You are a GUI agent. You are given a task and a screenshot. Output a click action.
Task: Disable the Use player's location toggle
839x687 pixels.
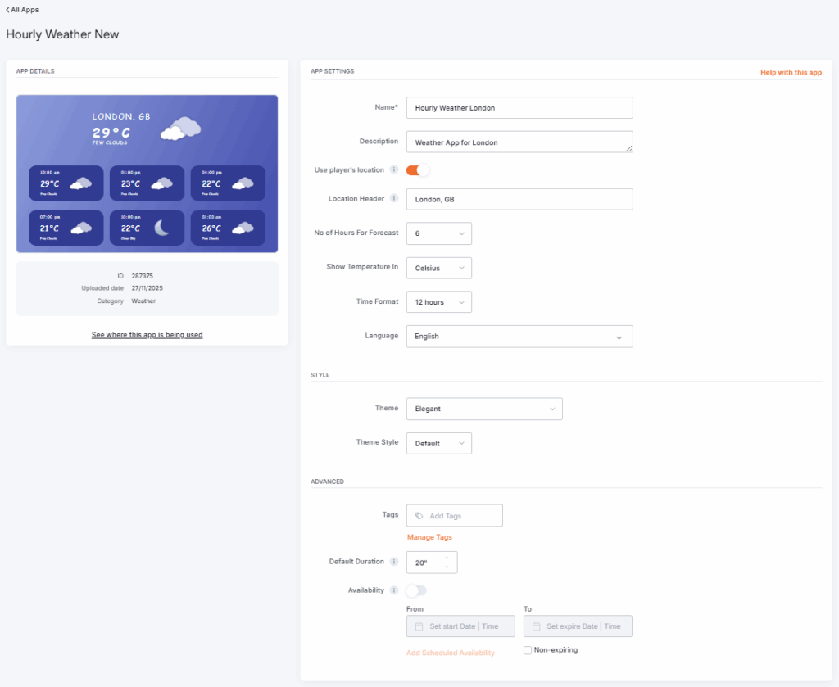point(416,169)
